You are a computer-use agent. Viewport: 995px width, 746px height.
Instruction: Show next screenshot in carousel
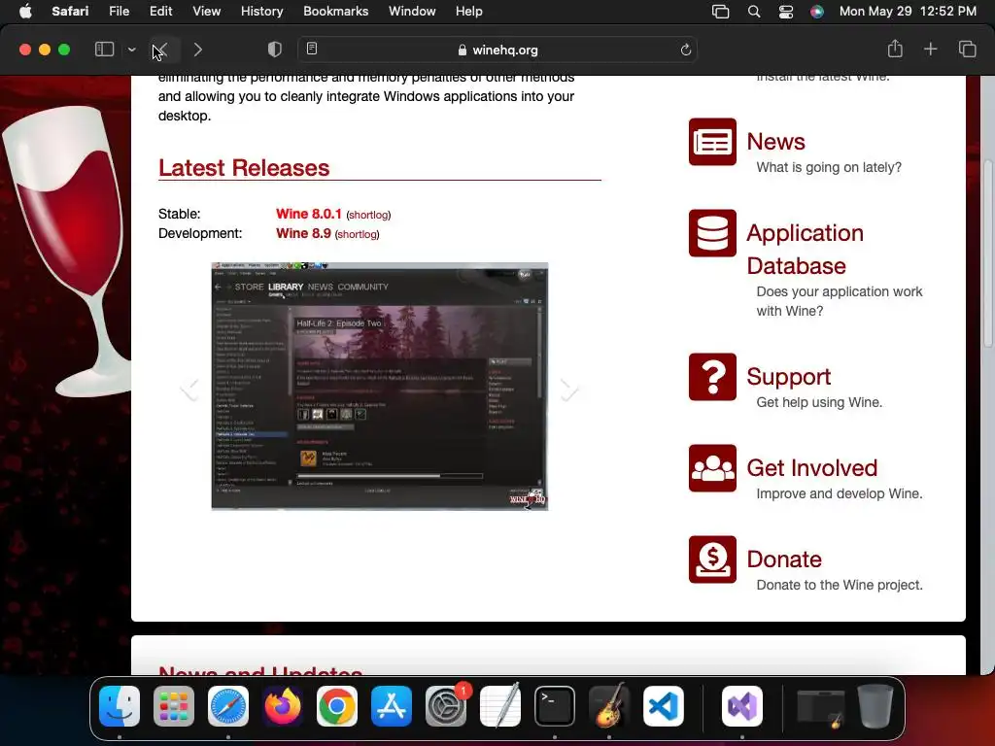pyautogui.click(x=569, y=389)
